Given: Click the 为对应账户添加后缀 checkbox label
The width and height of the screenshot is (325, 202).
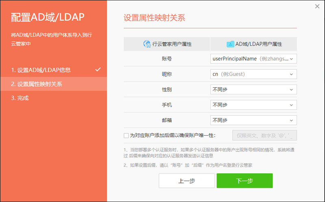Looking at the screenshot, I should pos(172,135).
